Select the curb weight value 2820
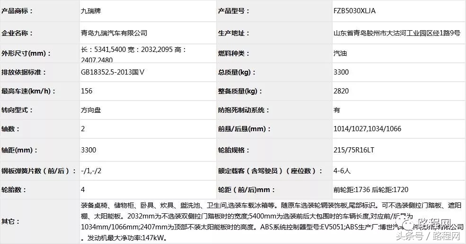Image resolution: width=466 pixels, height=244 pixels. pos(341,91)
